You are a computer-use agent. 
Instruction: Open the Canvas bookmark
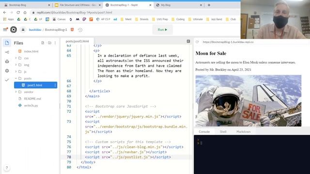point(59,19)
